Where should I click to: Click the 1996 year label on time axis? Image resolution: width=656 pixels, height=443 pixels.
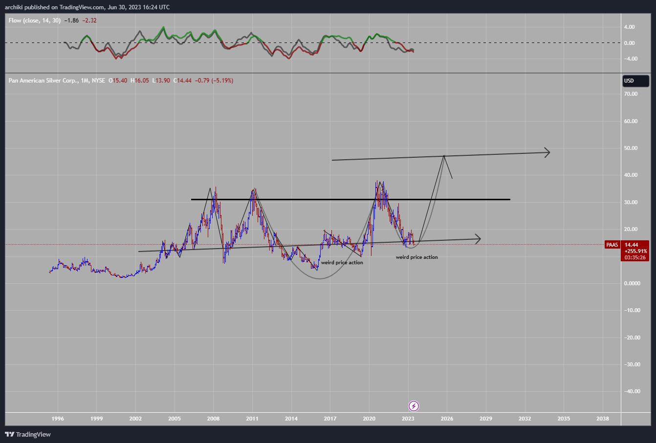(x=58, y=419)
